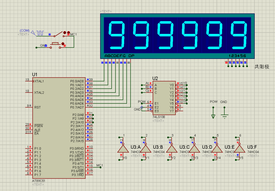Click the XTAL1 pin label
The width and height of the screenshot is (275, 191).
(x=39, y=81)
